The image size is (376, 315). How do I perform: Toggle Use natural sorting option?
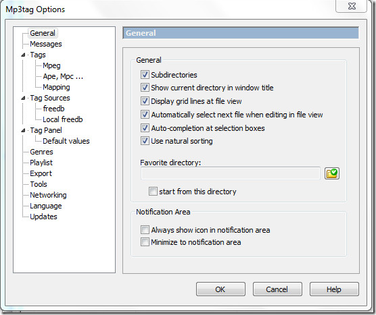coord(145,141)
